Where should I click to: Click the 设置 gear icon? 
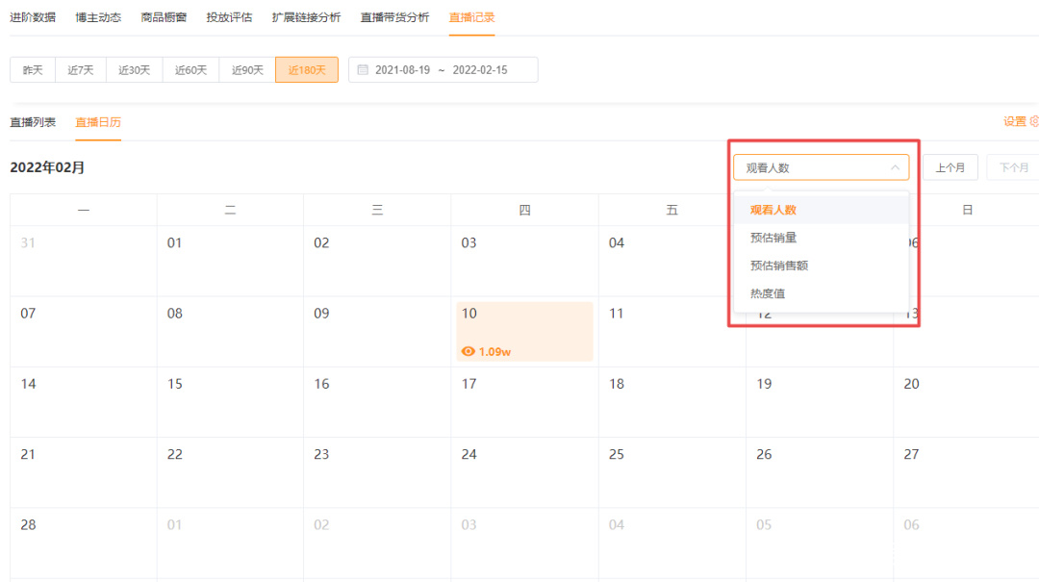(1034, 121)
